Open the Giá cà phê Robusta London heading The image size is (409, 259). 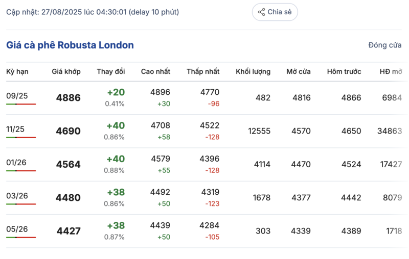pyautogui.click(x=70, y=45)
